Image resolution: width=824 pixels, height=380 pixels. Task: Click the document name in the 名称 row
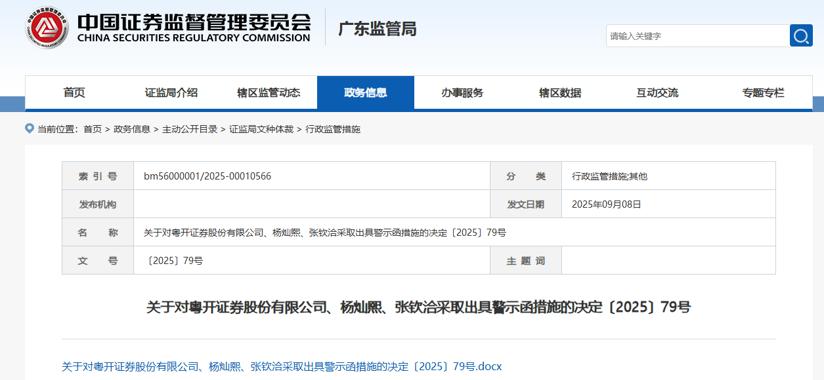325,233
